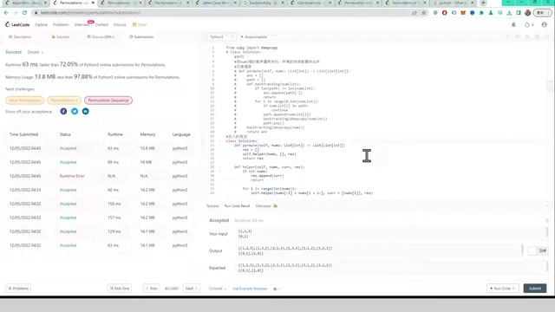
Task: Open the Runtime Error submission
Action: (x=72, y=176)
